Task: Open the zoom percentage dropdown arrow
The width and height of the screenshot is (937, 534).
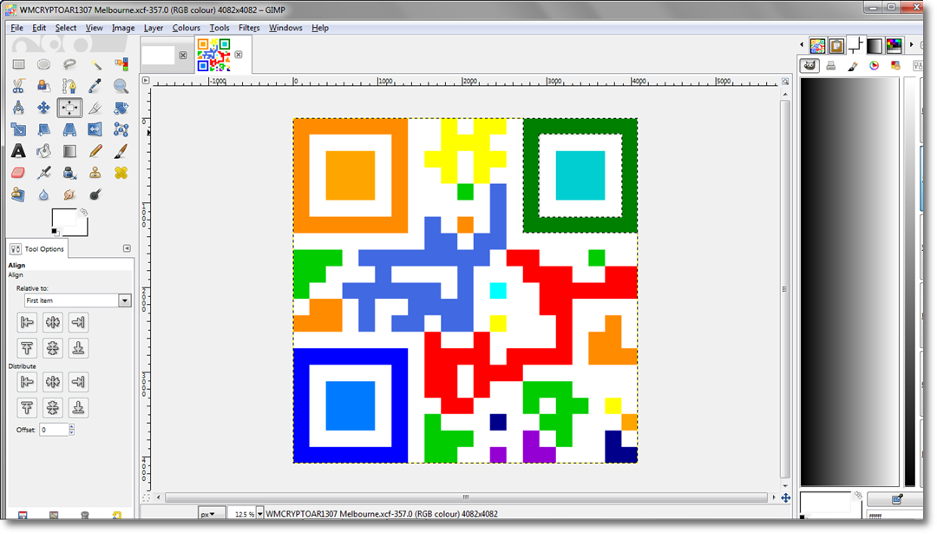Action: tap(260, 514)
